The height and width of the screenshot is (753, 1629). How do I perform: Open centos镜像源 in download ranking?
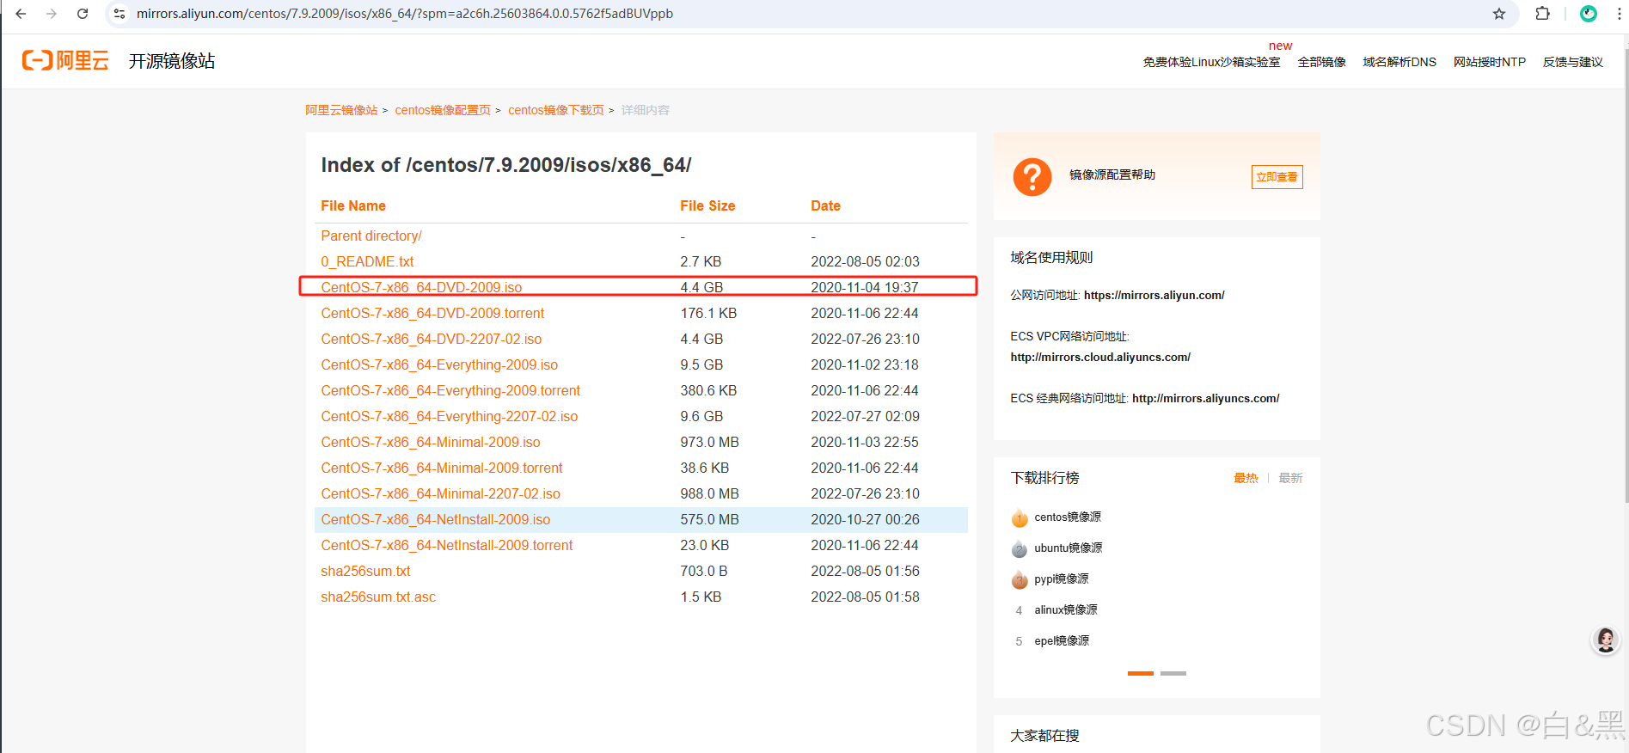point(1068,517)
